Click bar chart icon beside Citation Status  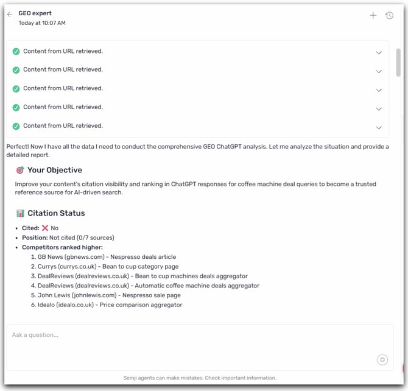point(20,214)
